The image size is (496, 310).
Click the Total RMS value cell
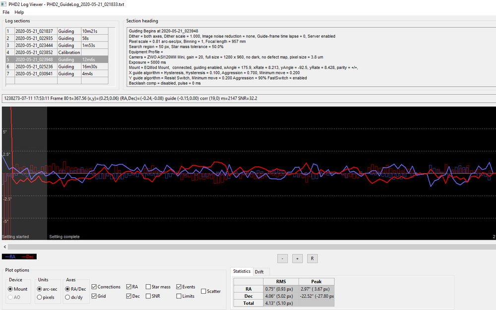(281, 303)
